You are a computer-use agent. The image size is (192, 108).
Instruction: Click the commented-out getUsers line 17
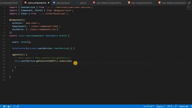pyautogui.click(x=43, y=58)
